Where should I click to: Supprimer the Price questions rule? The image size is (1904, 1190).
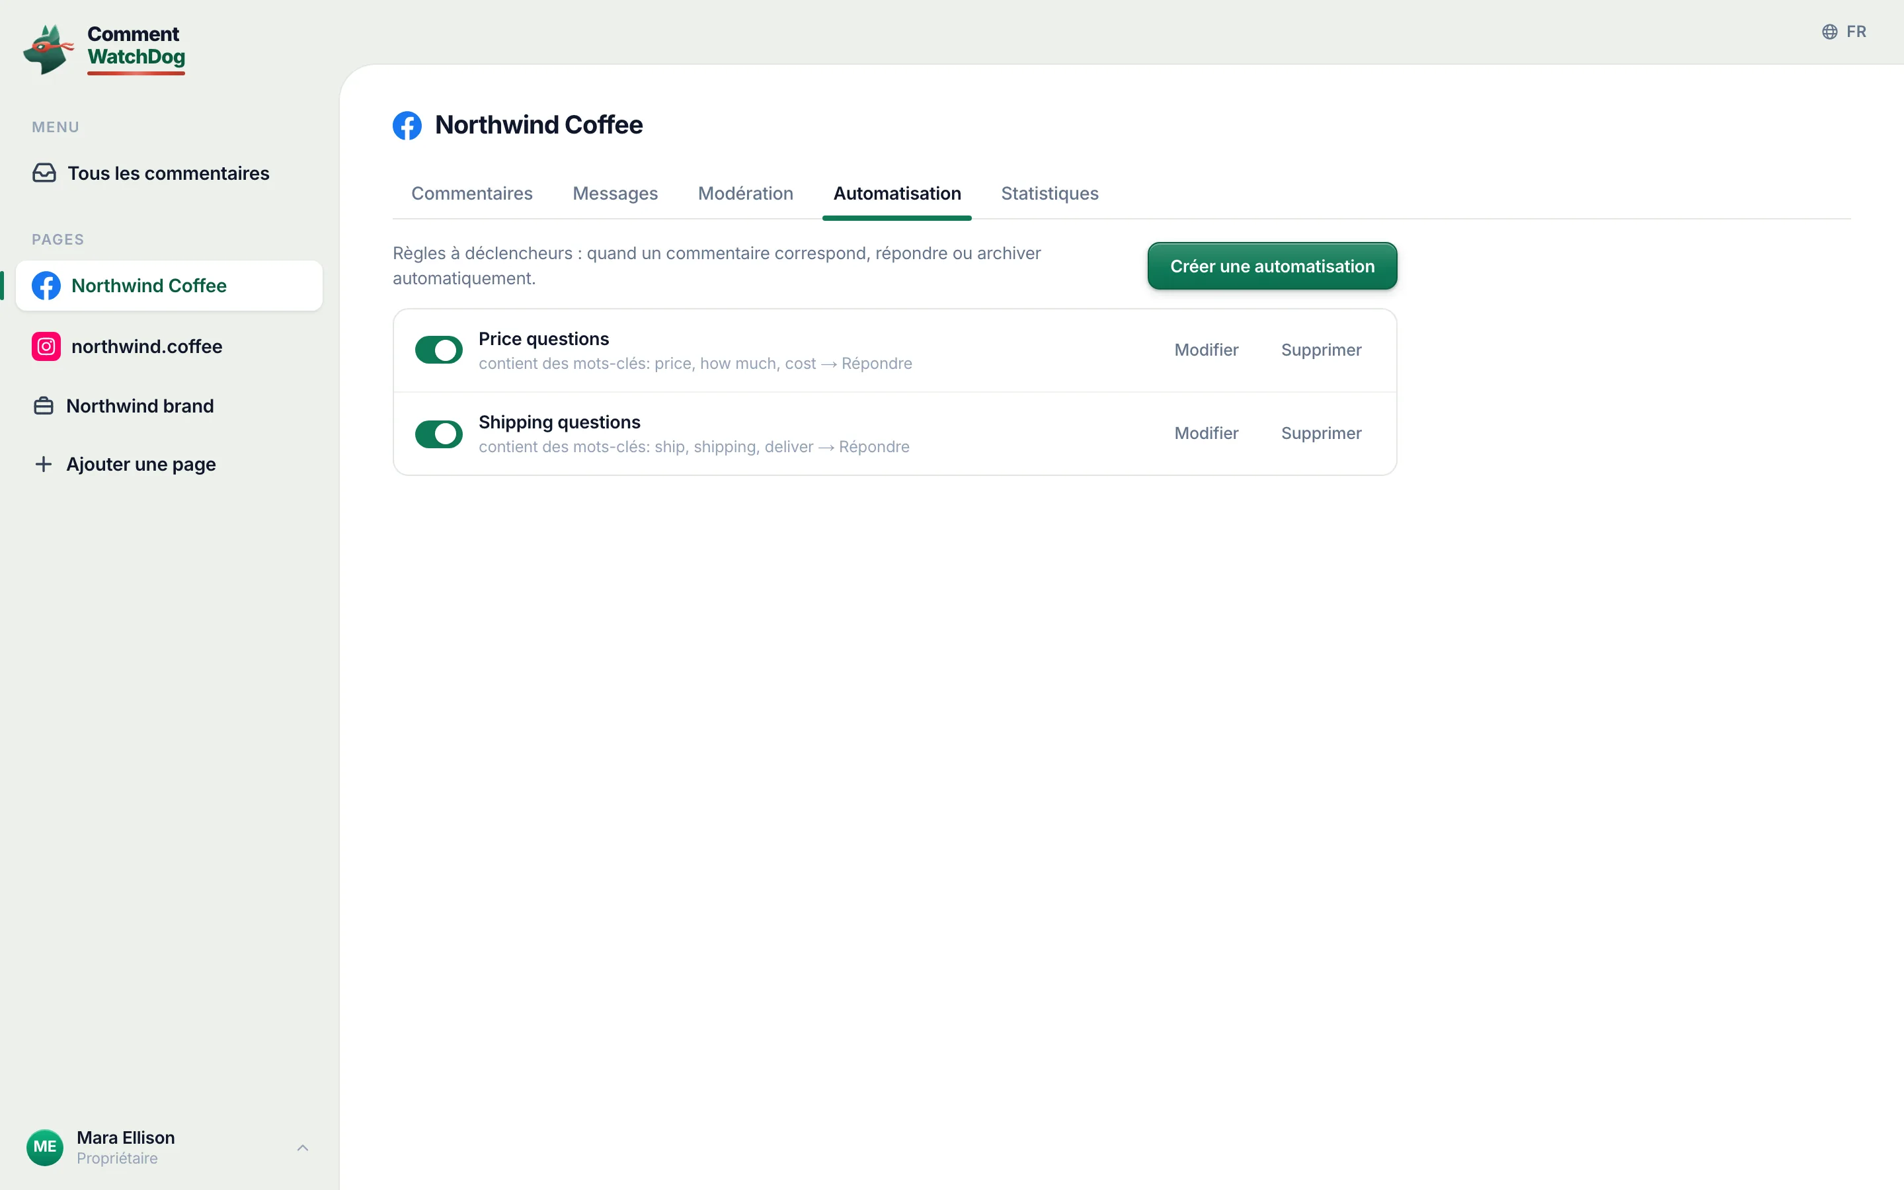tap(1321, 350)
